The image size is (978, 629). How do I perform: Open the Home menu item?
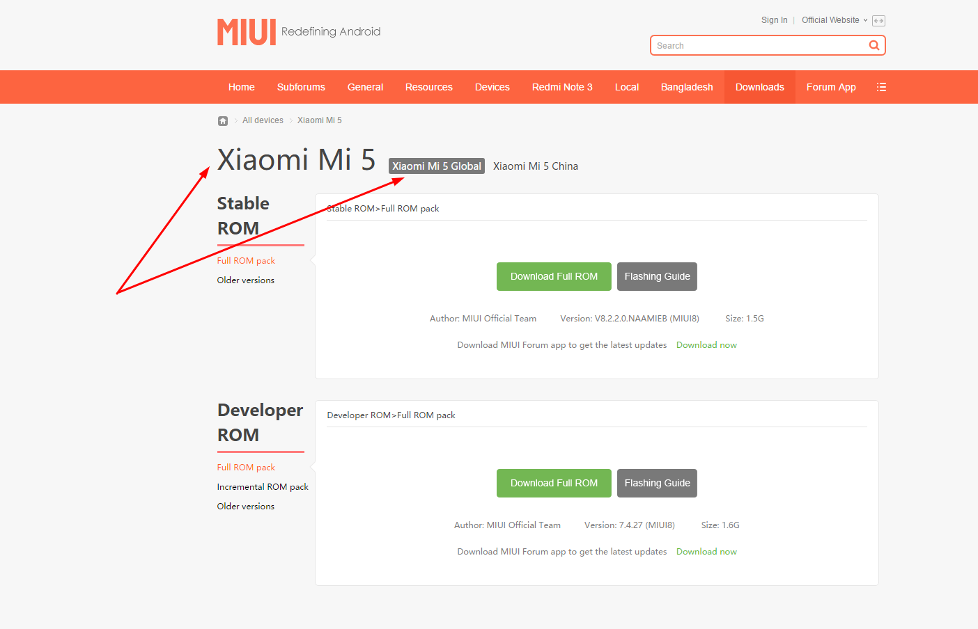click(x=242, y=87)
